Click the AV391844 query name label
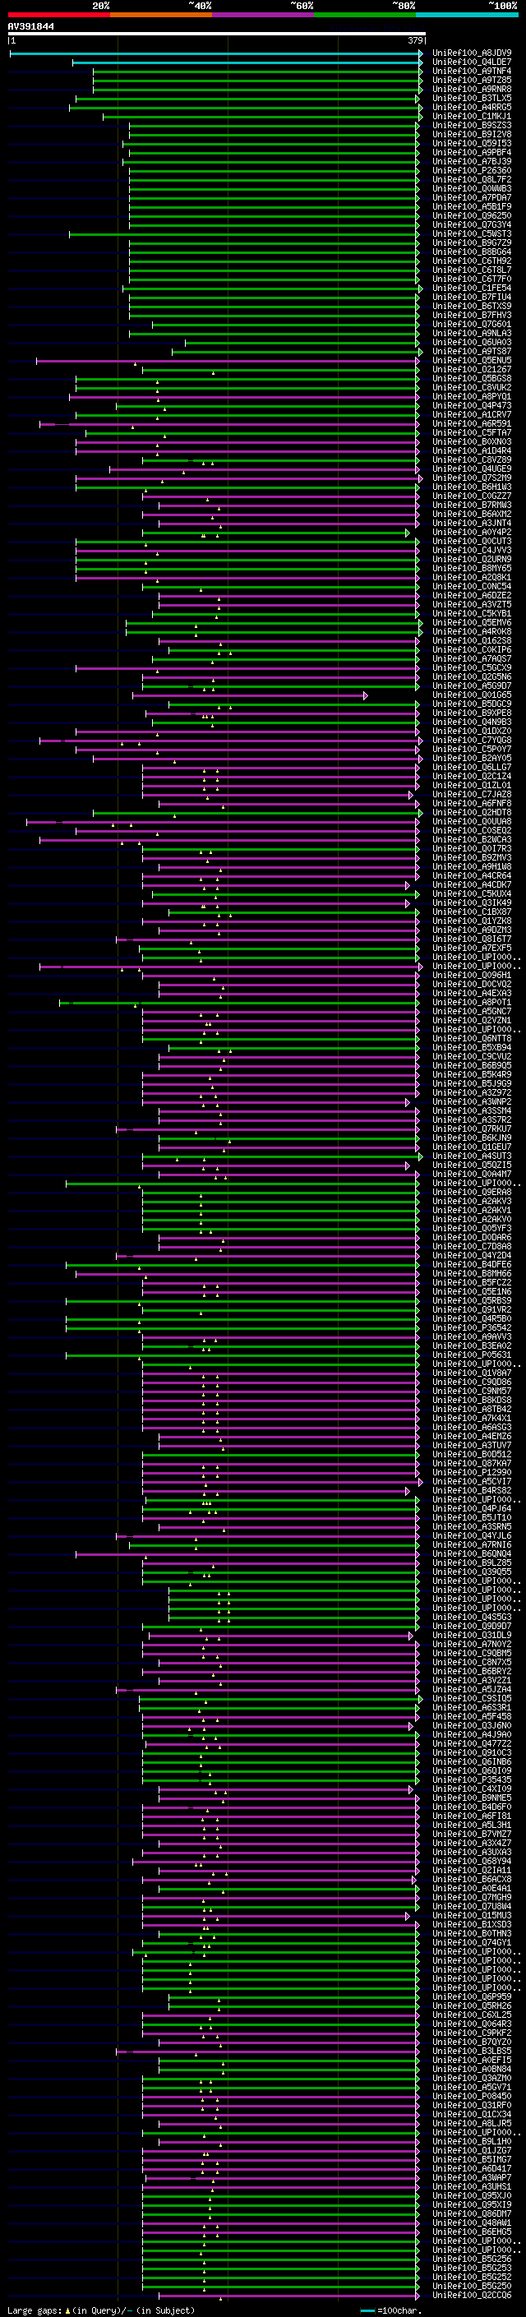526x2317 pixels. (30, 26)
